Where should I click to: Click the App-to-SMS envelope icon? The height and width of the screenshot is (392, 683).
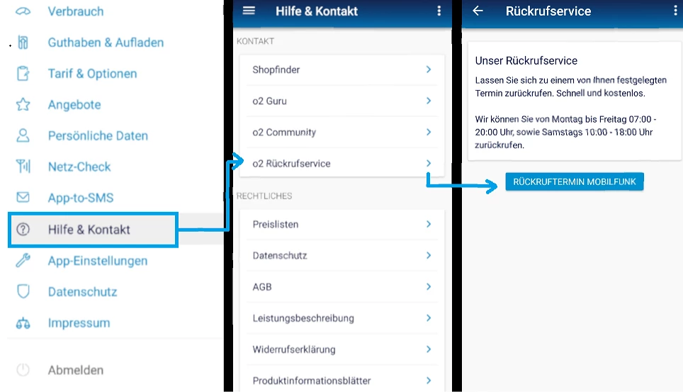[x=23, y=198]
